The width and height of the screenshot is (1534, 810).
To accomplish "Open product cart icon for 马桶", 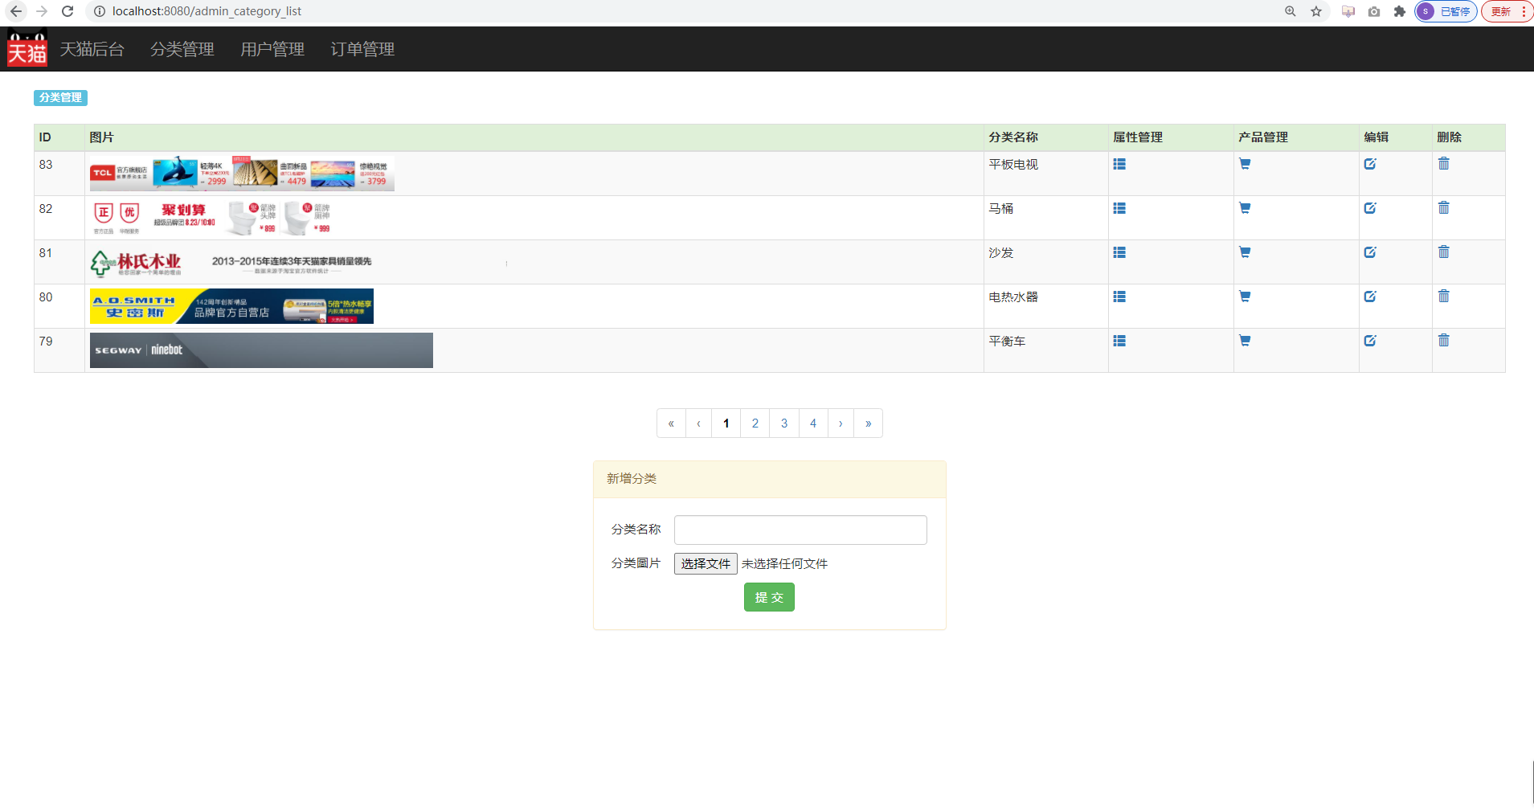I will 1245,208.
